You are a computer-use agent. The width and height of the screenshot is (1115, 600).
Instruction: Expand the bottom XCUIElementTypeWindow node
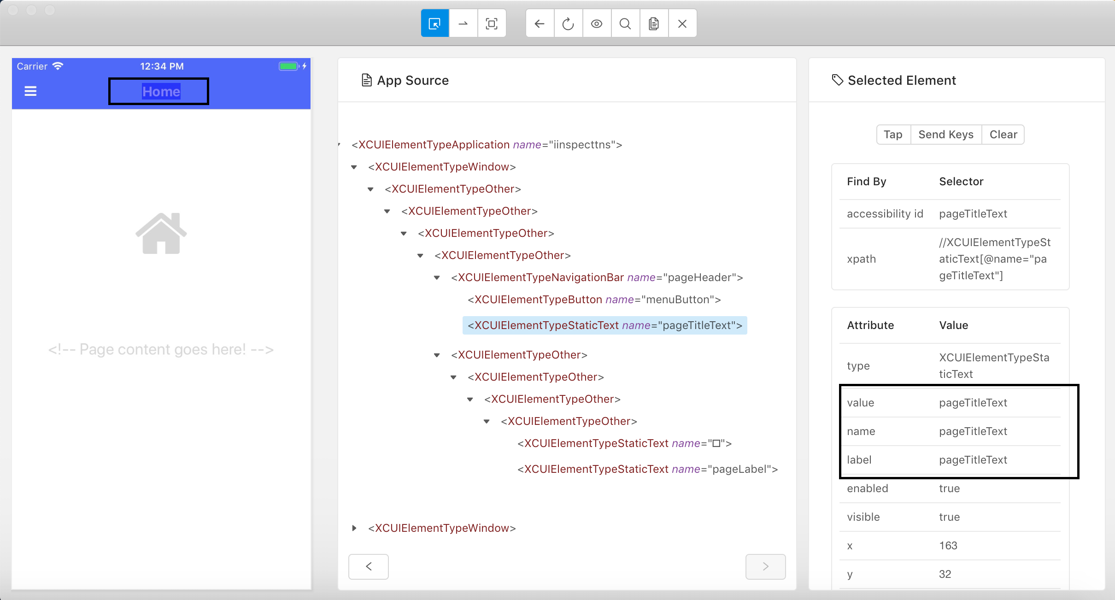(x=354, y=528)
